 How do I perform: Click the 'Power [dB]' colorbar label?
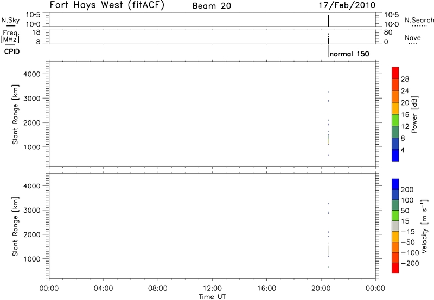[x=414, y=114]
